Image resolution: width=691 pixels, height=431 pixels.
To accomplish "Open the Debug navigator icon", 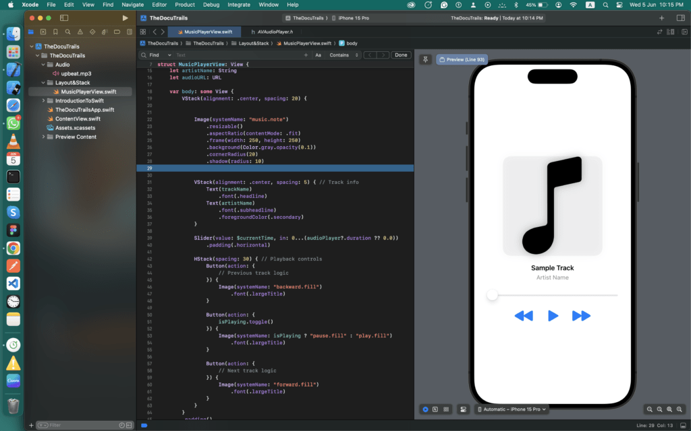I will [105, 32].
